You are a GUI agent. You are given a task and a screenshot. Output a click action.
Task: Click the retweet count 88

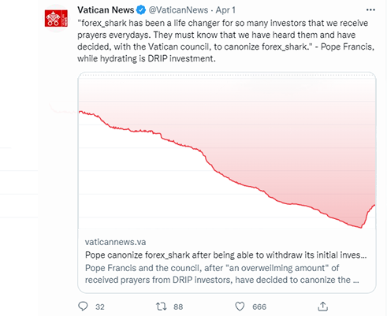point(178,307)
